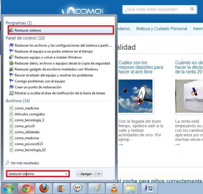Open Paint palette icon in taskbar
The image size is (203, 194).
(97, 188)
